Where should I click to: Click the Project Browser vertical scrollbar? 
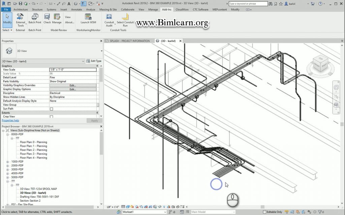click(x=101, y=143)
